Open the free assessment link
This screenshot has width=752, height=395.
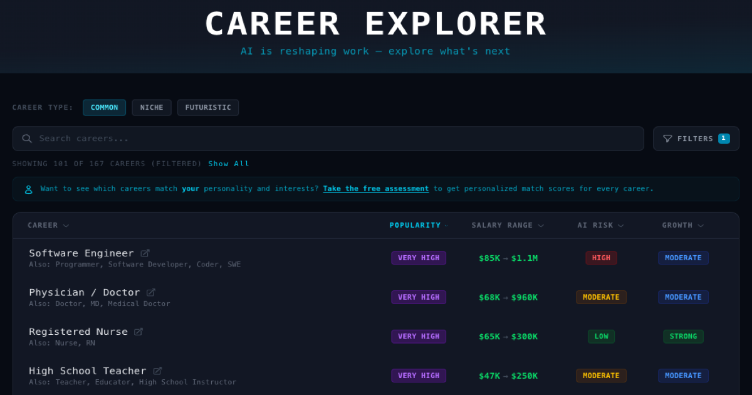tap(375, 188)
